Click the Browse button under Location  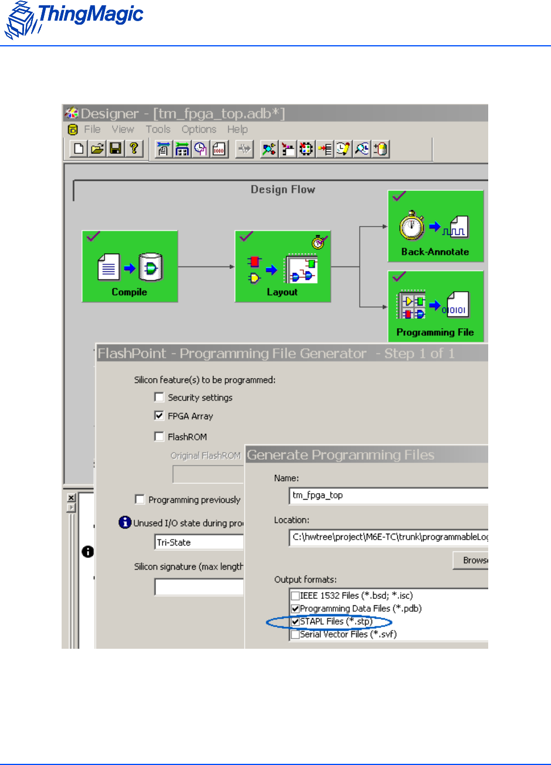click(x=471, y=560)
